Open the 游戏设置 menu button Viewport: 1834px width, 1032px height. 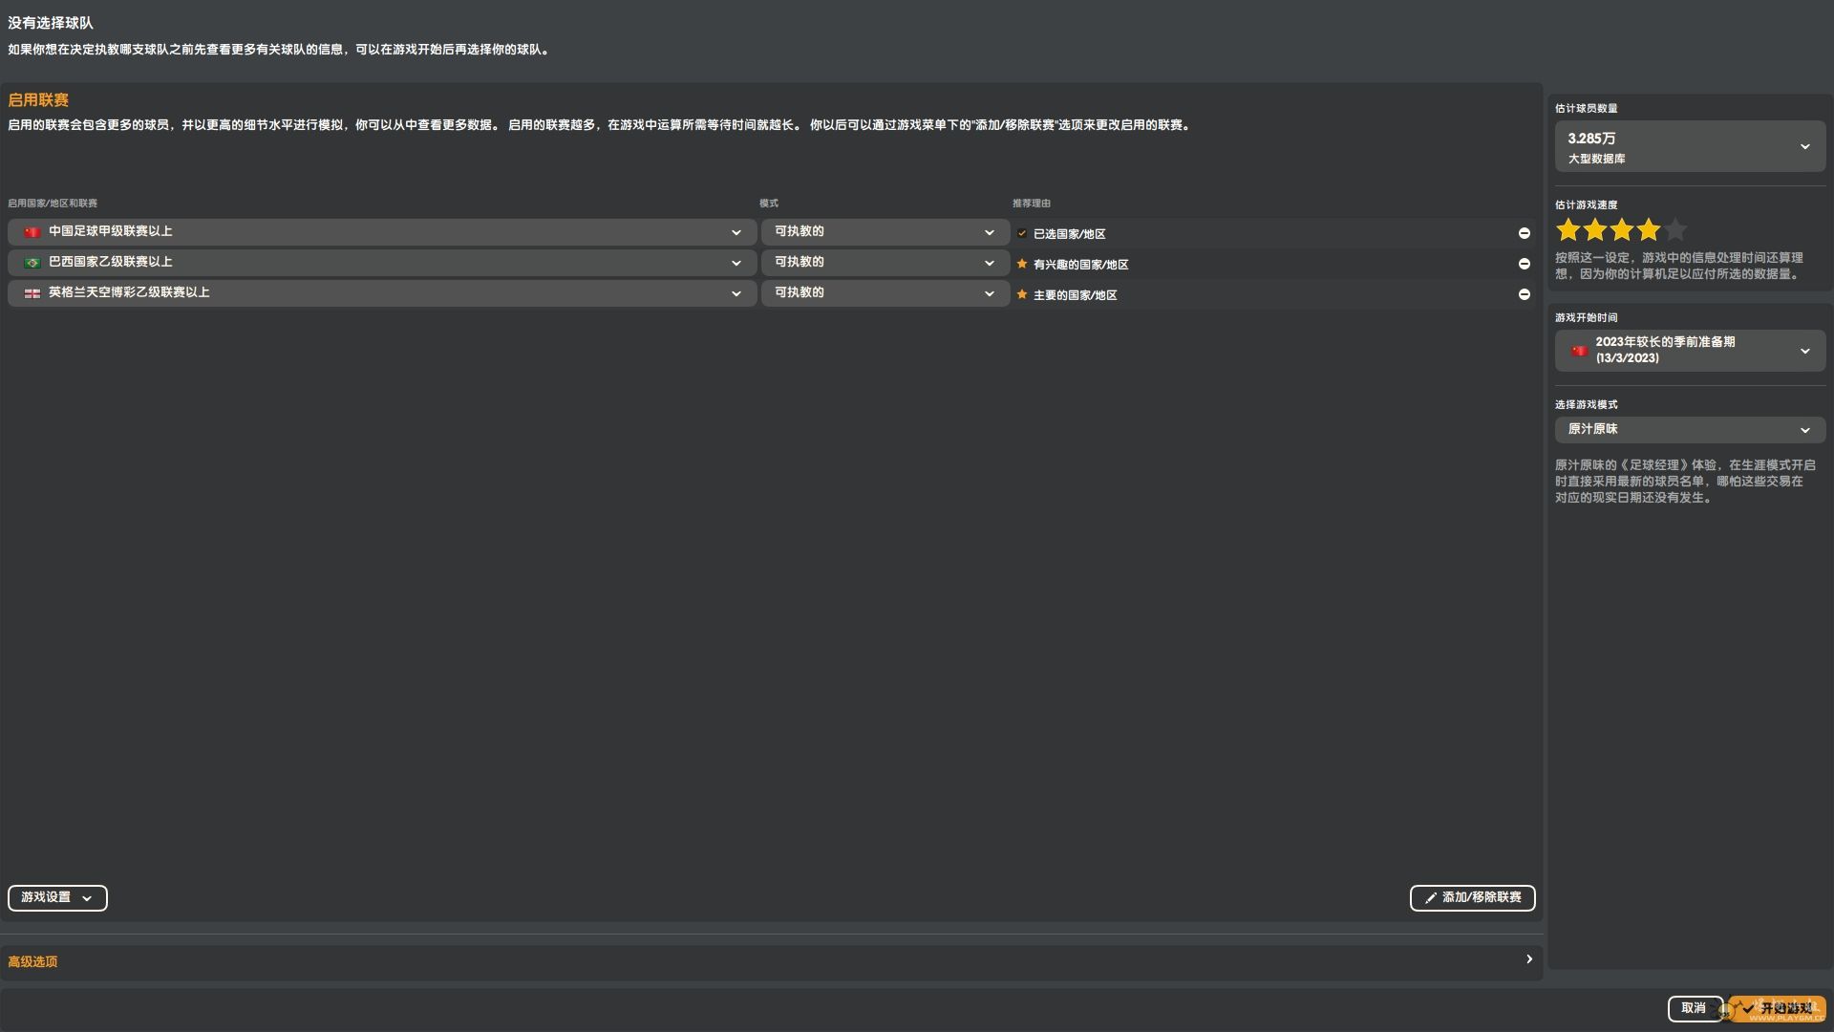57,897
